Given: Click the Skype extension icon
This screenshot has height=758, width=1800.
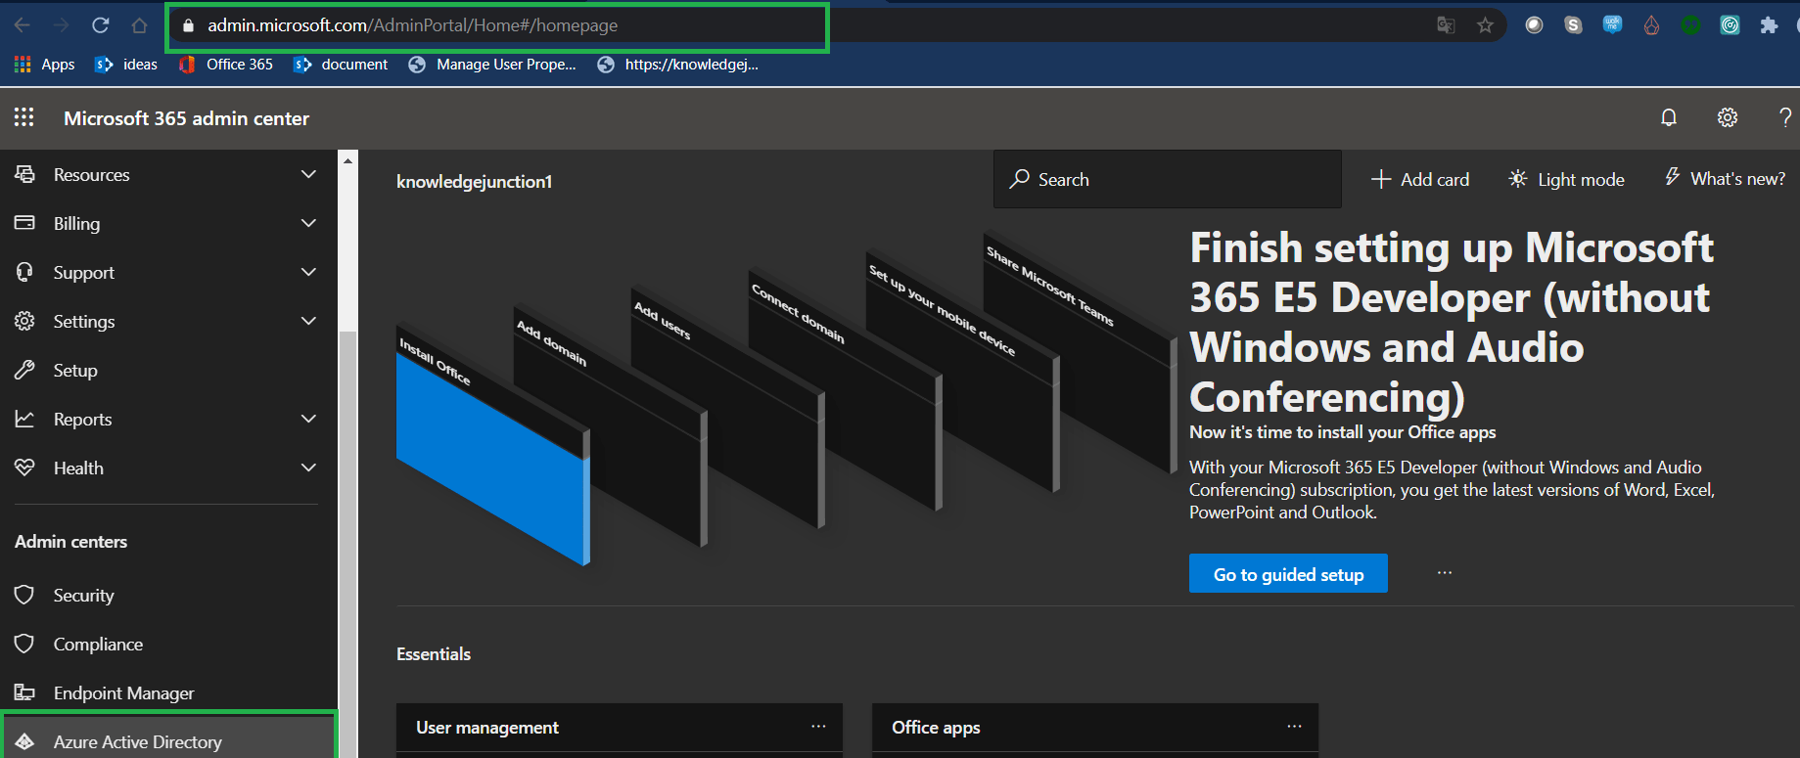Looking at the screenshot, I should (1573, 25).
